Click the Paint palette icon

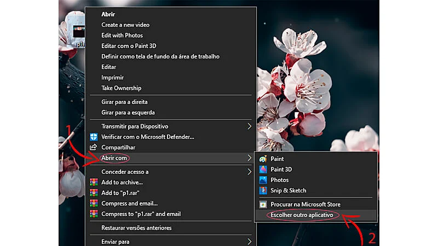pos(263,159)
